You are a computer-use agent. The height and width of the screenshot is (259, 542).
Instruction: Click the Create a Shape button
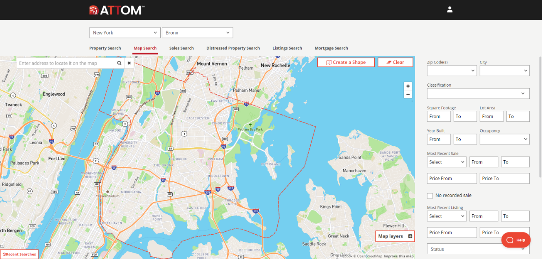(x=346, y=62)
